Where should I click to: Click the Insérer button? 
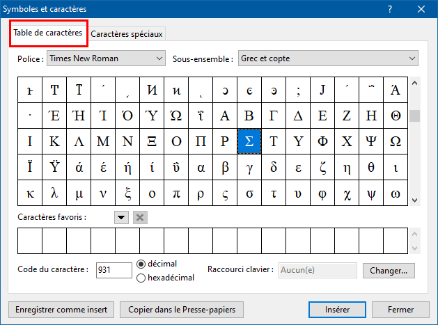[337, 310]
